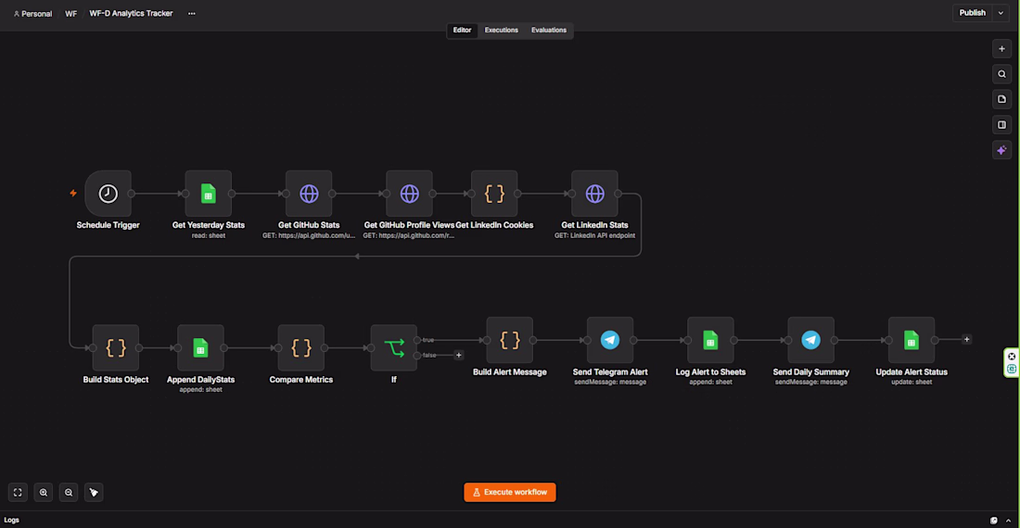The image size is (1020, 528).
Task: Click the browser extension widget at the right edge
Action: click(1012, 362)
